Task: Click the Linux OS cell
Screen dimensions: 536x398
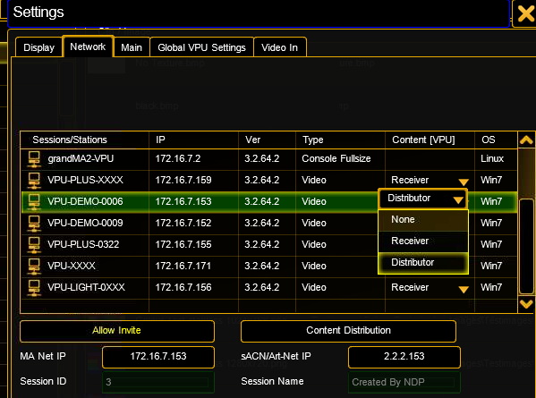Action: click(x=492, y=158)
